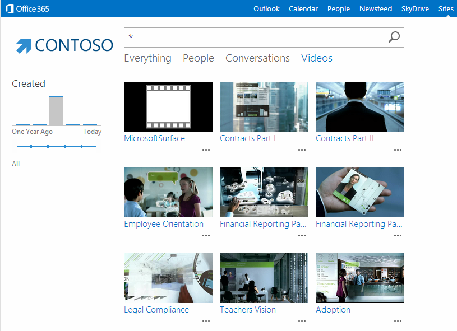Open People in top navigation
This screenshot has width=457, height=331.
pos(338,9)
